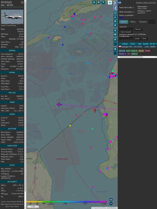
Task: Click the aircraft table horizontal scrollbar
Action: 137,57
